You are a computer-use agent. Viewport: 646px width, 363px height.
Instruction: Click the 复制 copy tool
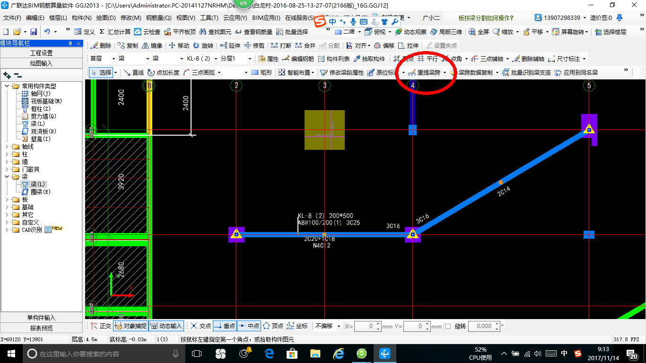[x=128, y=46]
